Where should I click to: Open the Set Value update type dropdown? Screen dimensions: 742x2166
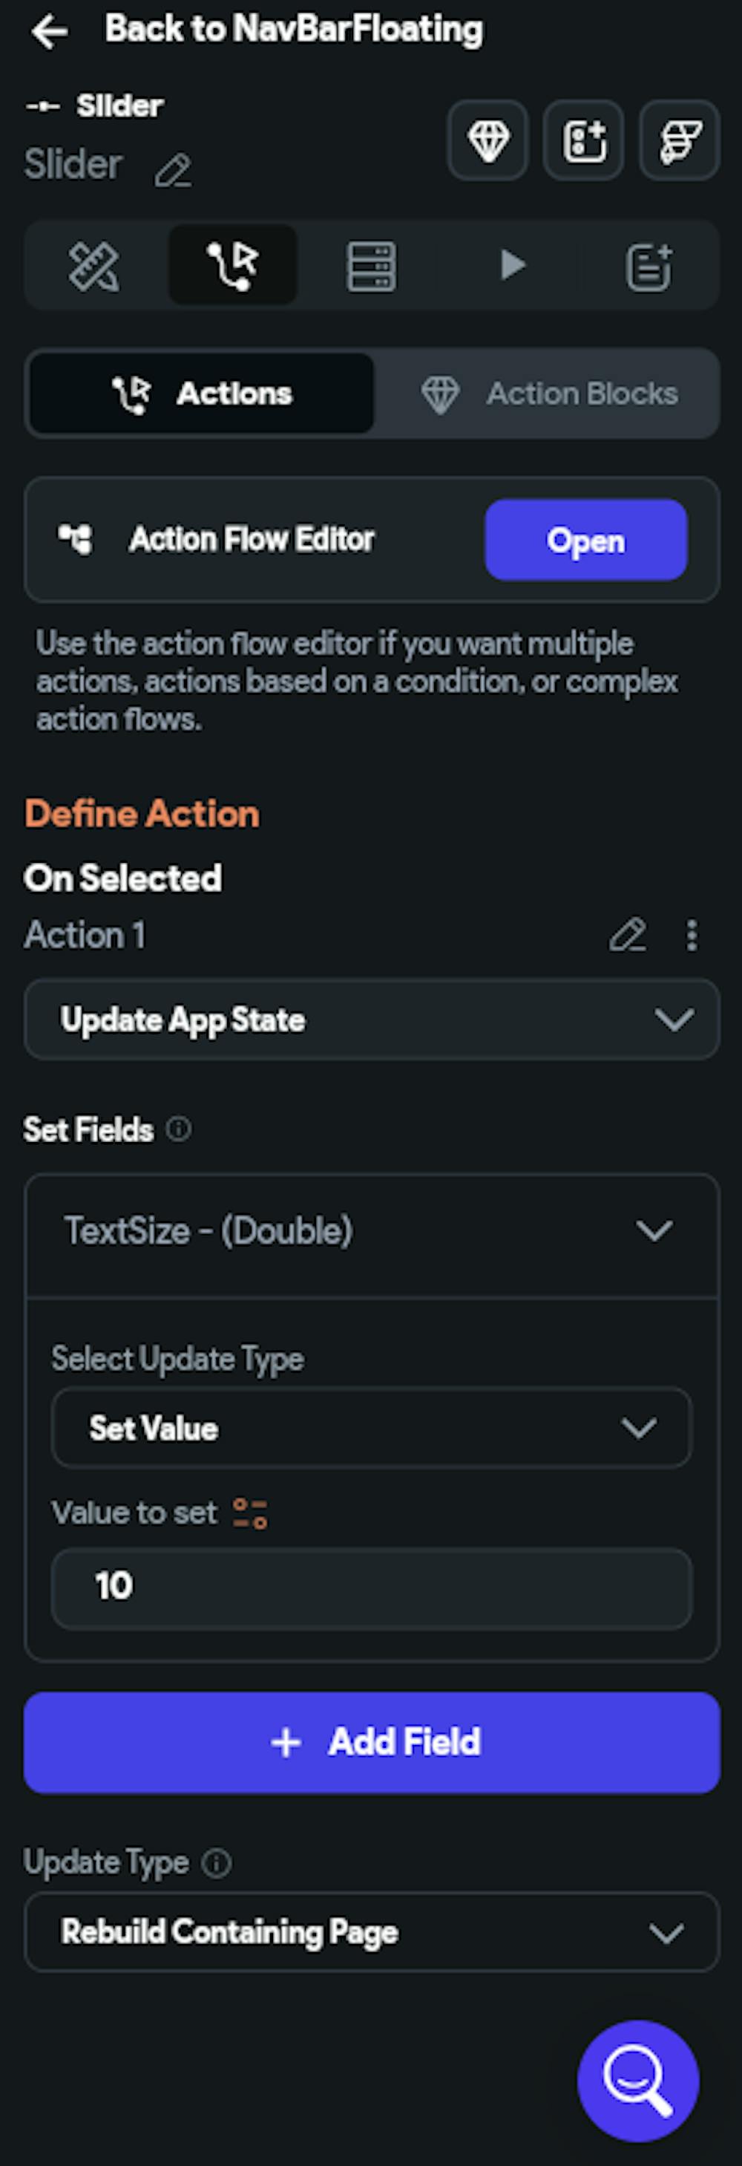coord(372,1428)
